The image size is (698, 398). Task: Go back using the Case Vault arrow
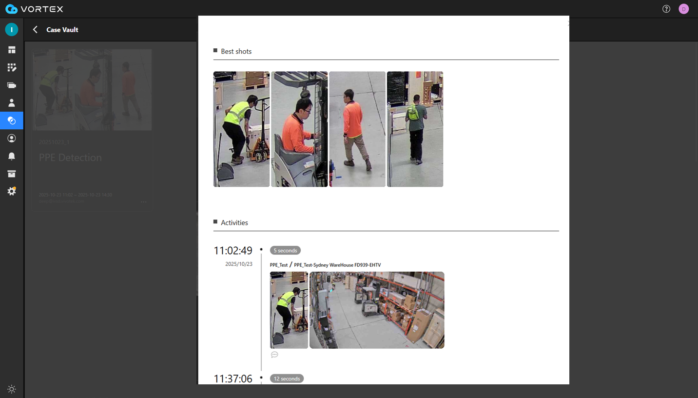pyautogui.click(x=35, y=30)
